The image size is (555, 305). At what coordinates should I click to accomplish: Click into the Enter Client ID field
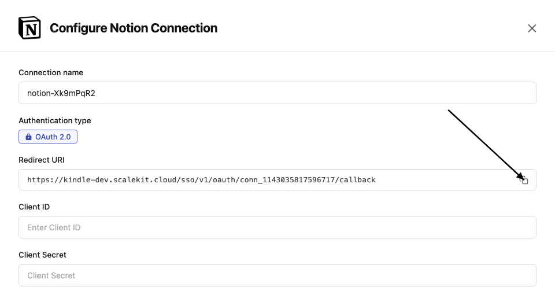click(x=277, y=227)
